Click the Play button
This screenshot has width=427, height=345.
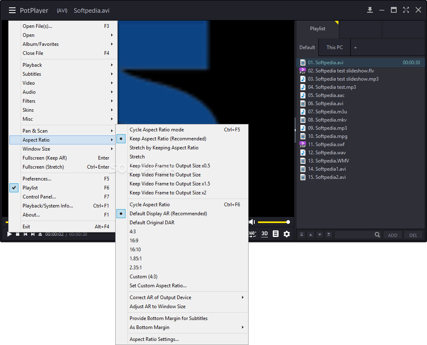coord(9,234)
